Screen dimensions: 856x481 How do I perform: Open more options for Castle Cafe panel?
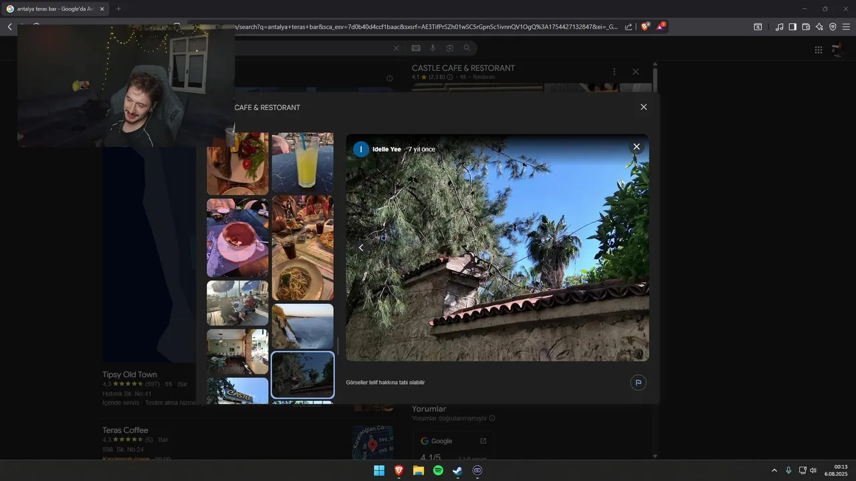[614, 71]
